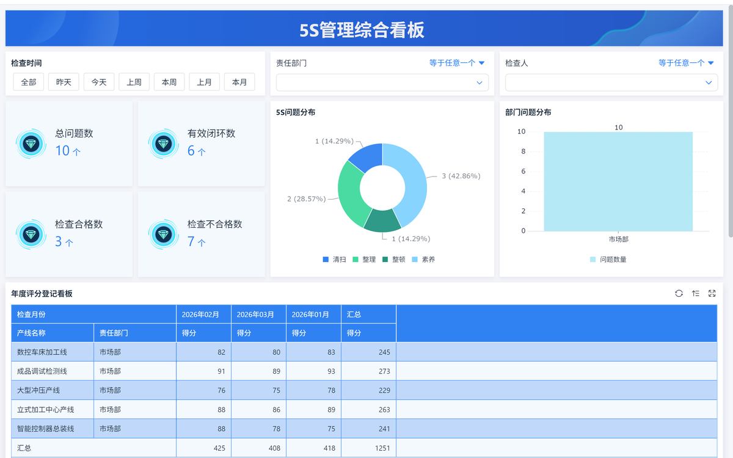This screenshot has height=458, width=733.
Task: Toggle 整顿 legend in the donut chart
Action: point(393,260)
